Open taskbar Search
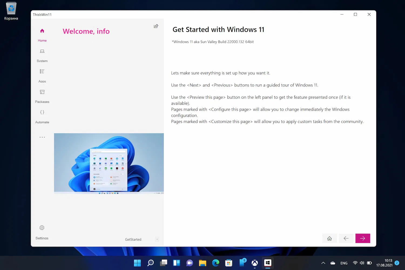The height and width of the screenshot is (270, 405). click(150, 263)
